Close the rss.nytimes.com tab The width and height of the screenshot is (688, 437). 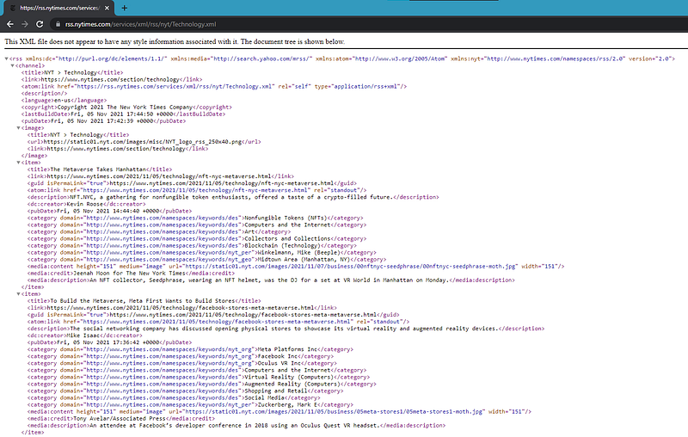click(107, 8)
